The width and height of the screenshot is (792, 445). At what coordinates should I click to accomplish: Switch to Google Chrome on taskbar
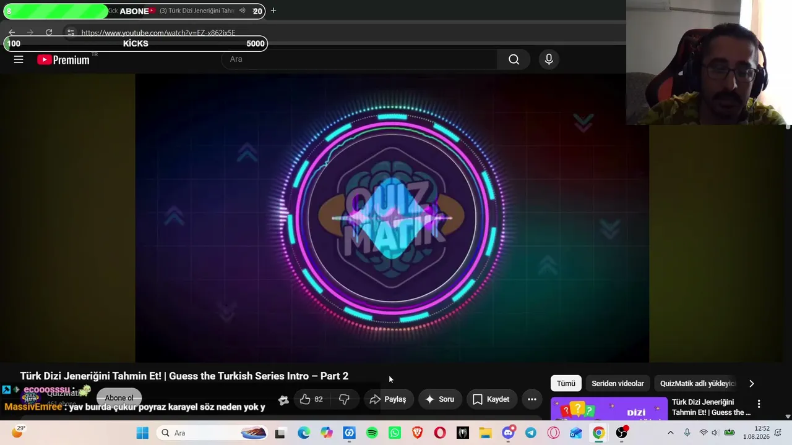[x=598, y=433]
